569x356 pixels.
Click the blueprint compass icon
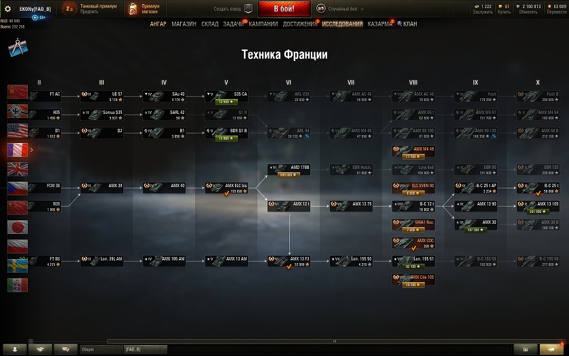tap(18, 47)
